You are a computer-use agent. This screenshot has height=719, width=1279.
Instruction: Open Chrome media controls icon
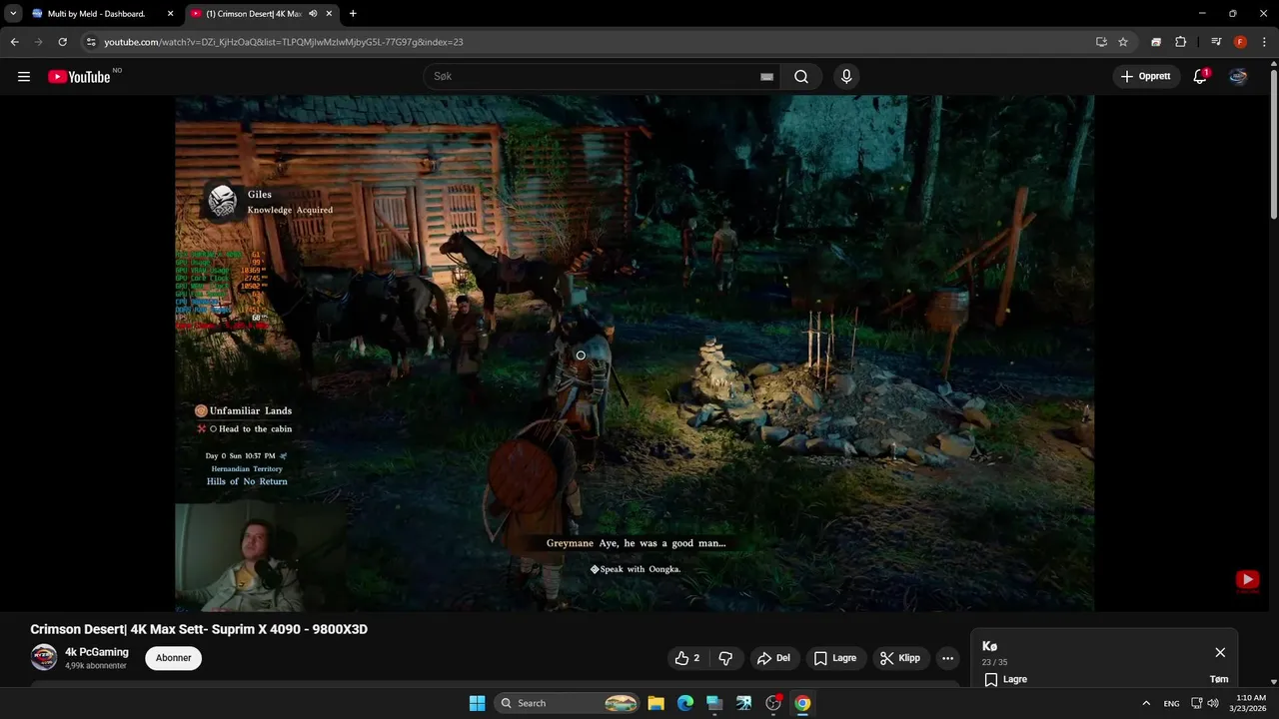pos(1216,42)
